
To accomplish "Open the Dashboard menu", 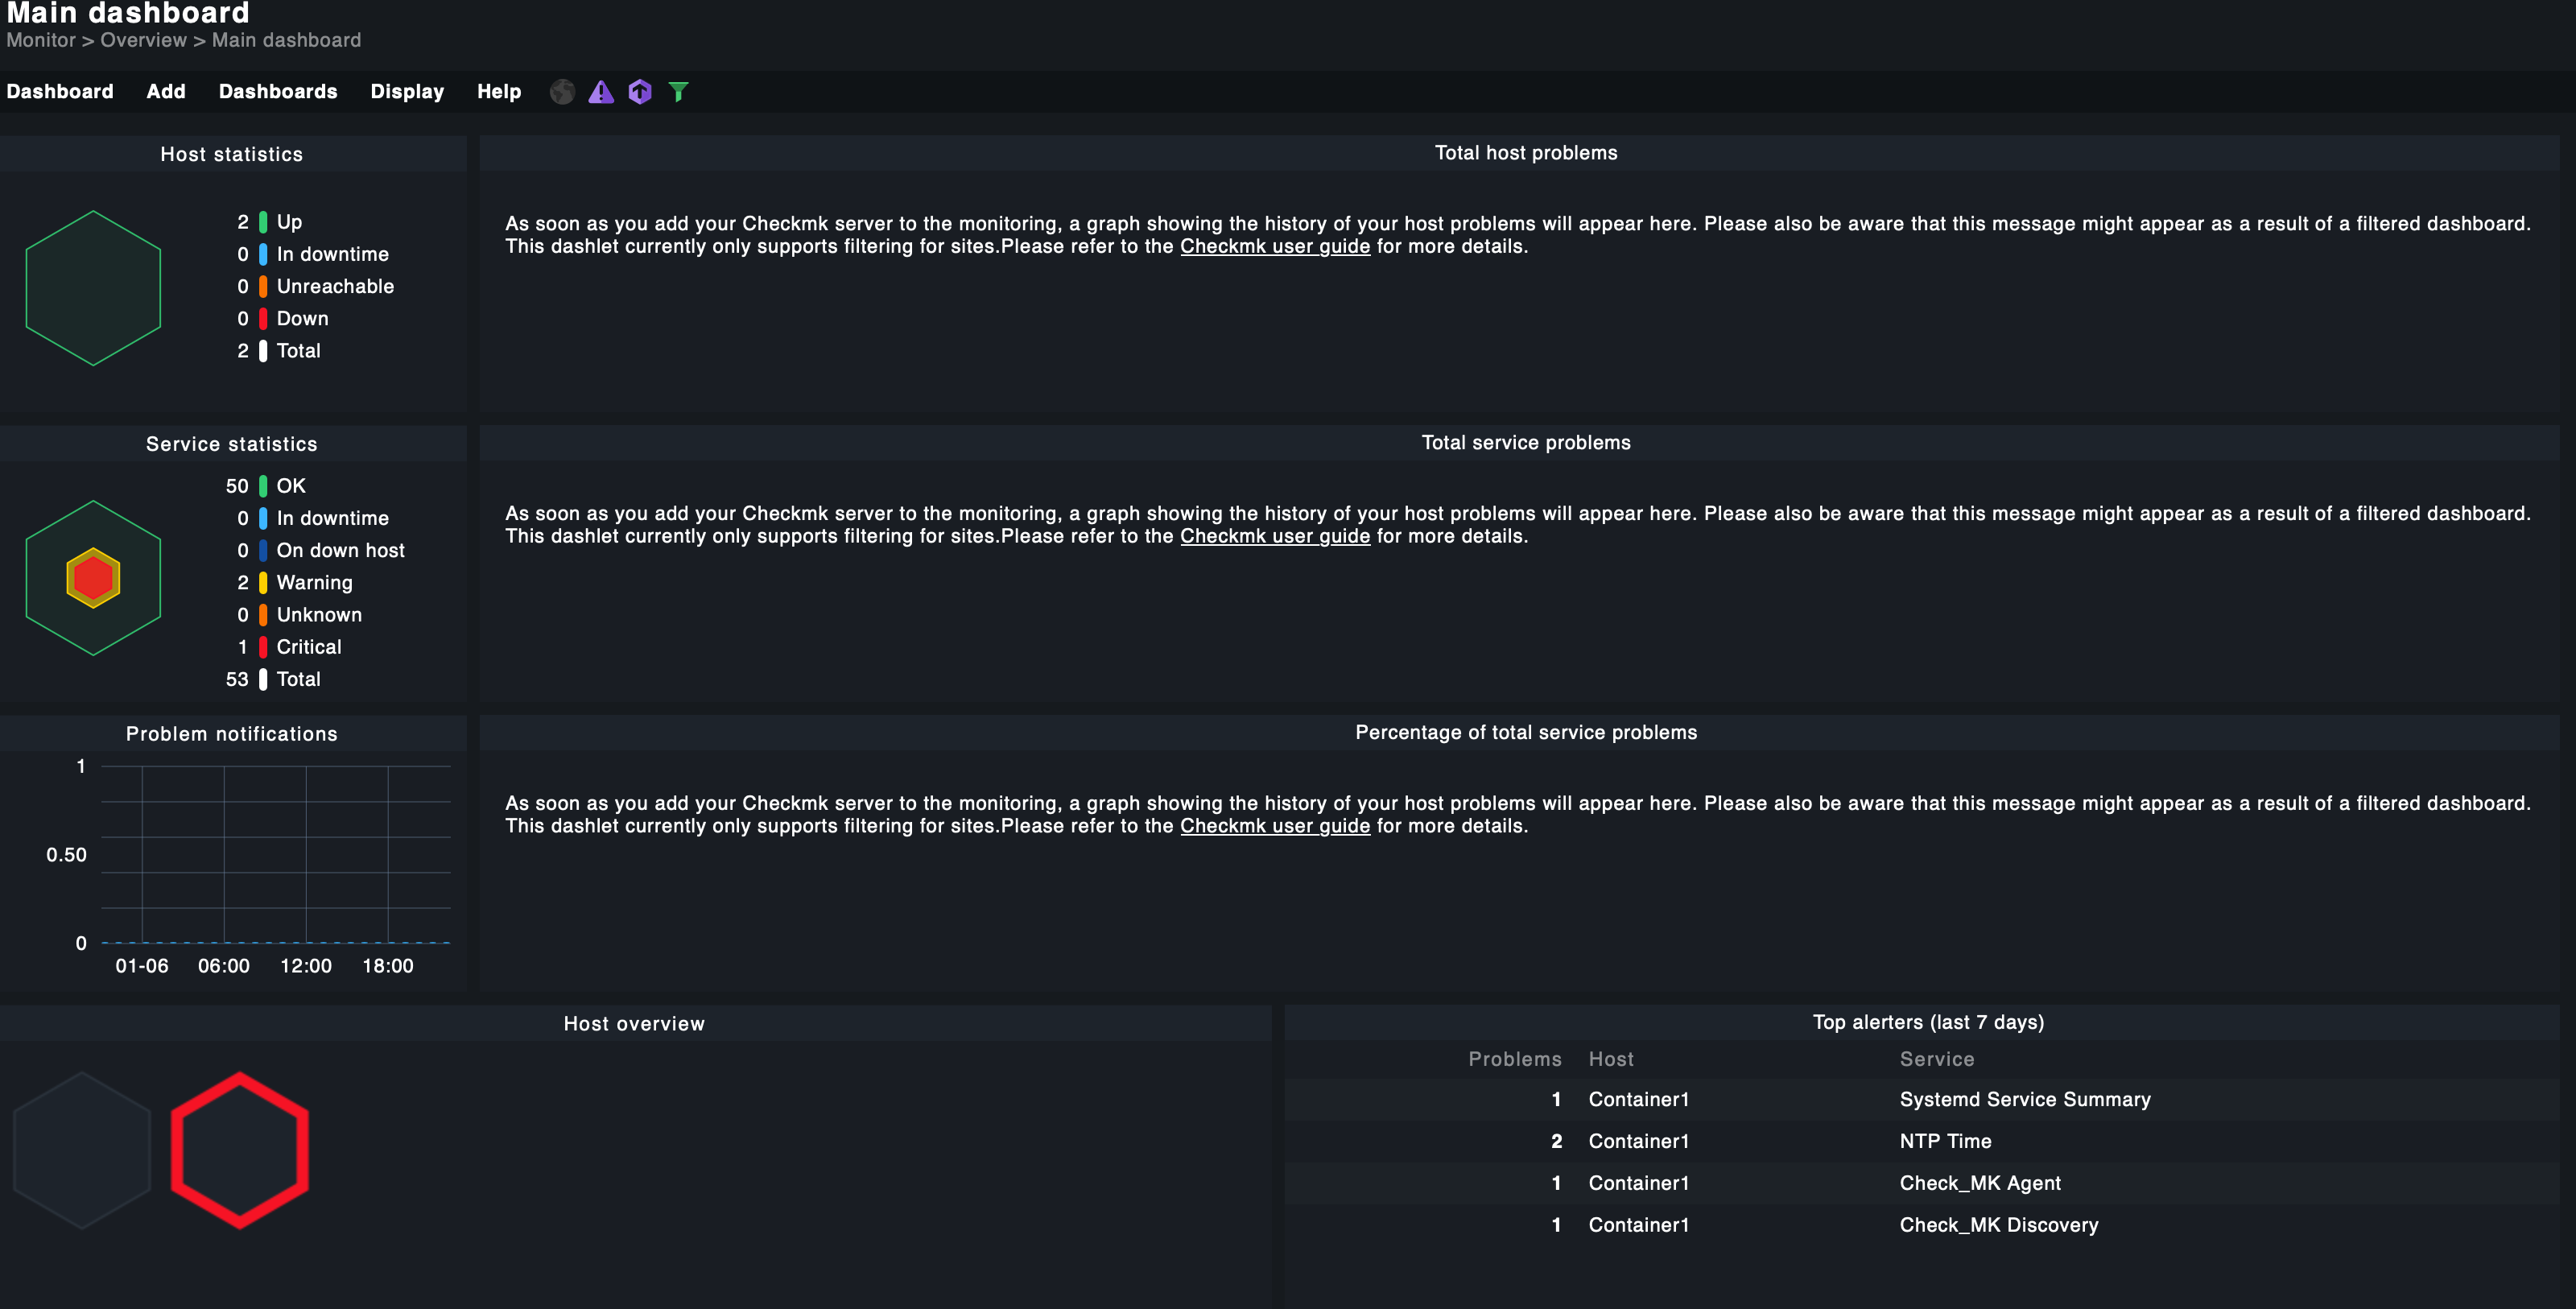I will click(60, 92).
